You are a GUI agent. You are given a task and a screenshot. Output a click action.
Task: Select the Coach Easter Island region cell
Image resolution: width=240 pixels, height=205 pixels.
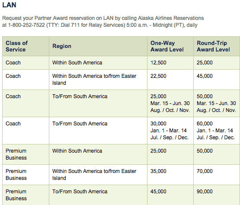point(98,80)
